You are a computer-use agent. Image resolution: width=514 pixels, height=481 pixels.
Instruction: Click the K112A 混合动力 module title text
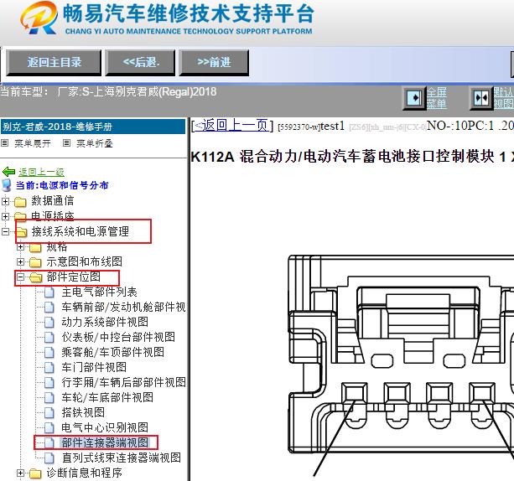point(352,157)
